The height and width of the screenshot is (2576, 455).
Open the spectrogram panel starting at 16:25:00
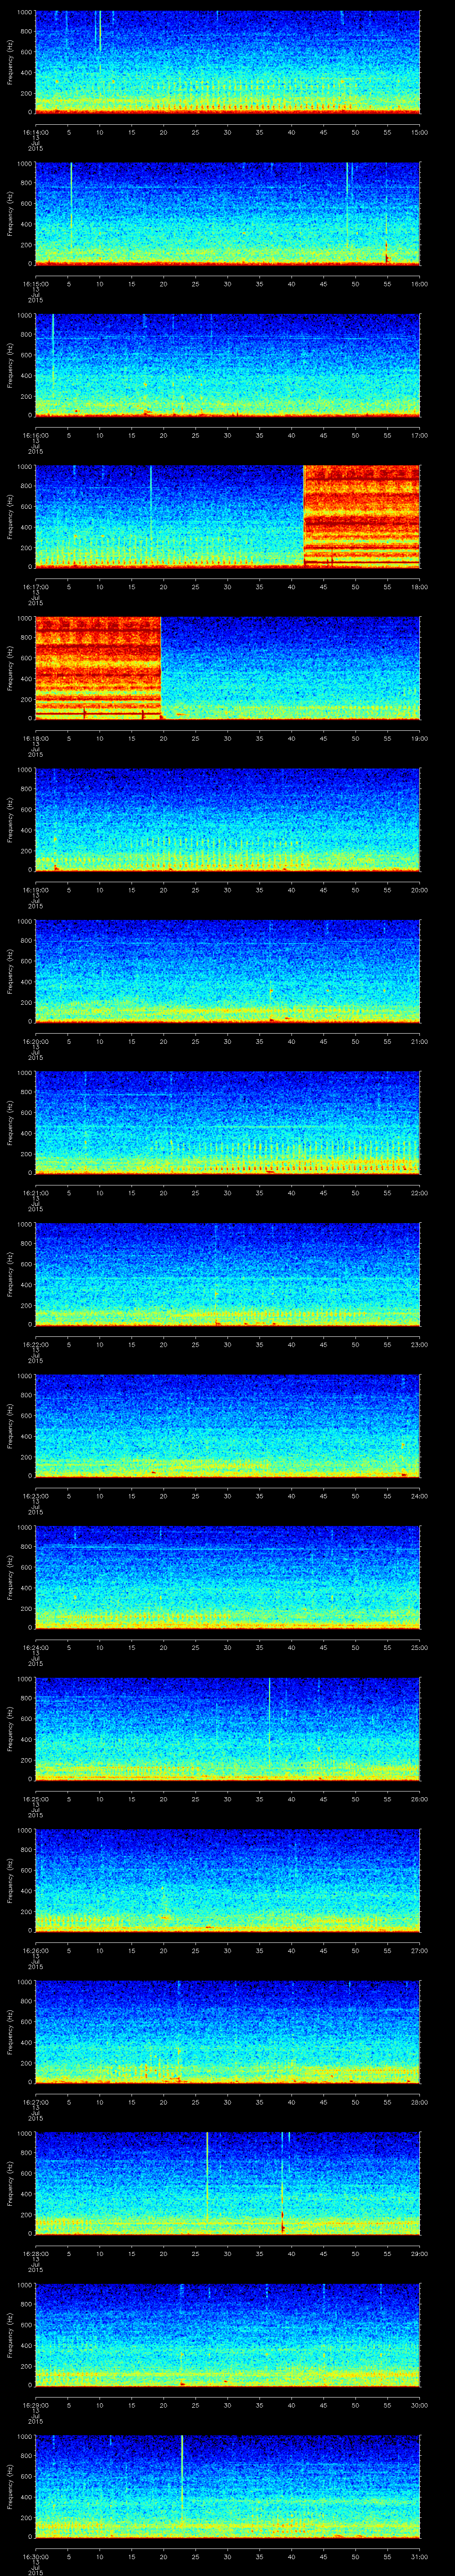pos(227,1729)
